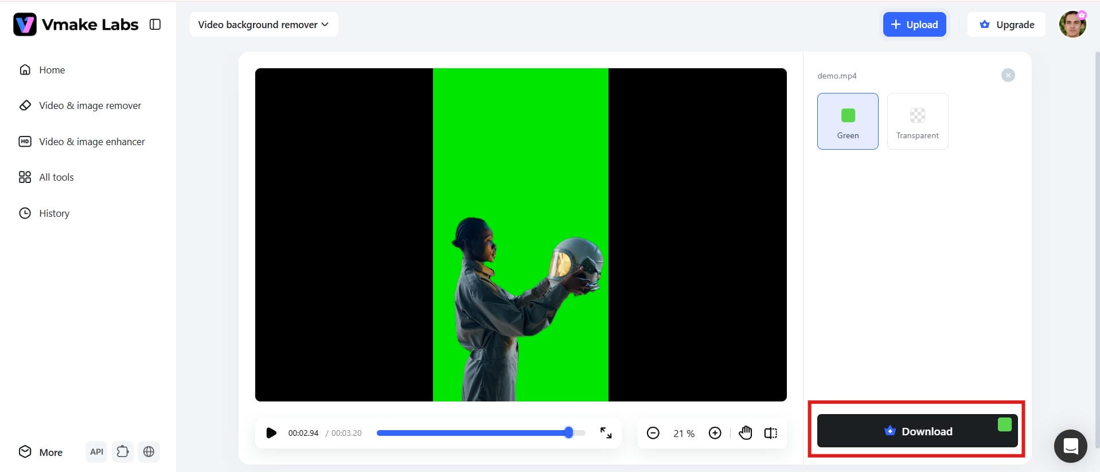Open the user profile avatar
This screenshot has width=1100, height=472.
[x=1072, y=25]
